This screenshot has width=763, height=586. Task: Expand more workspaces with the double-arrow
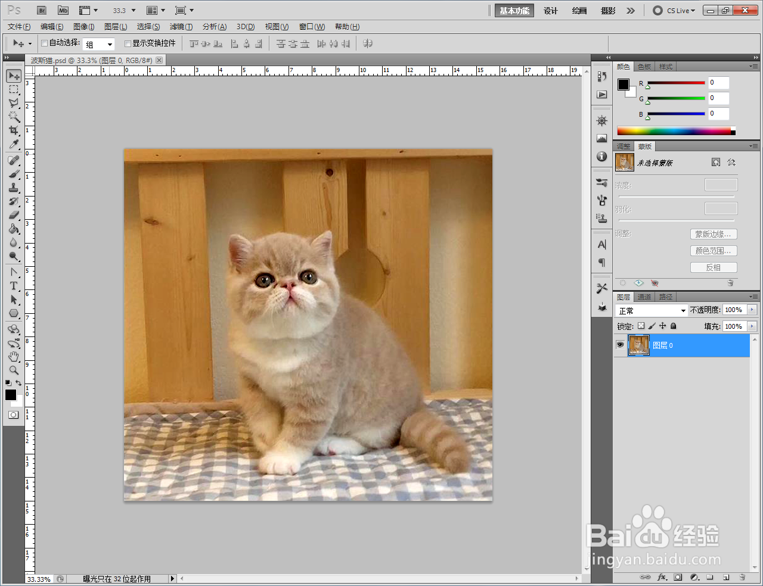[631, 11]
